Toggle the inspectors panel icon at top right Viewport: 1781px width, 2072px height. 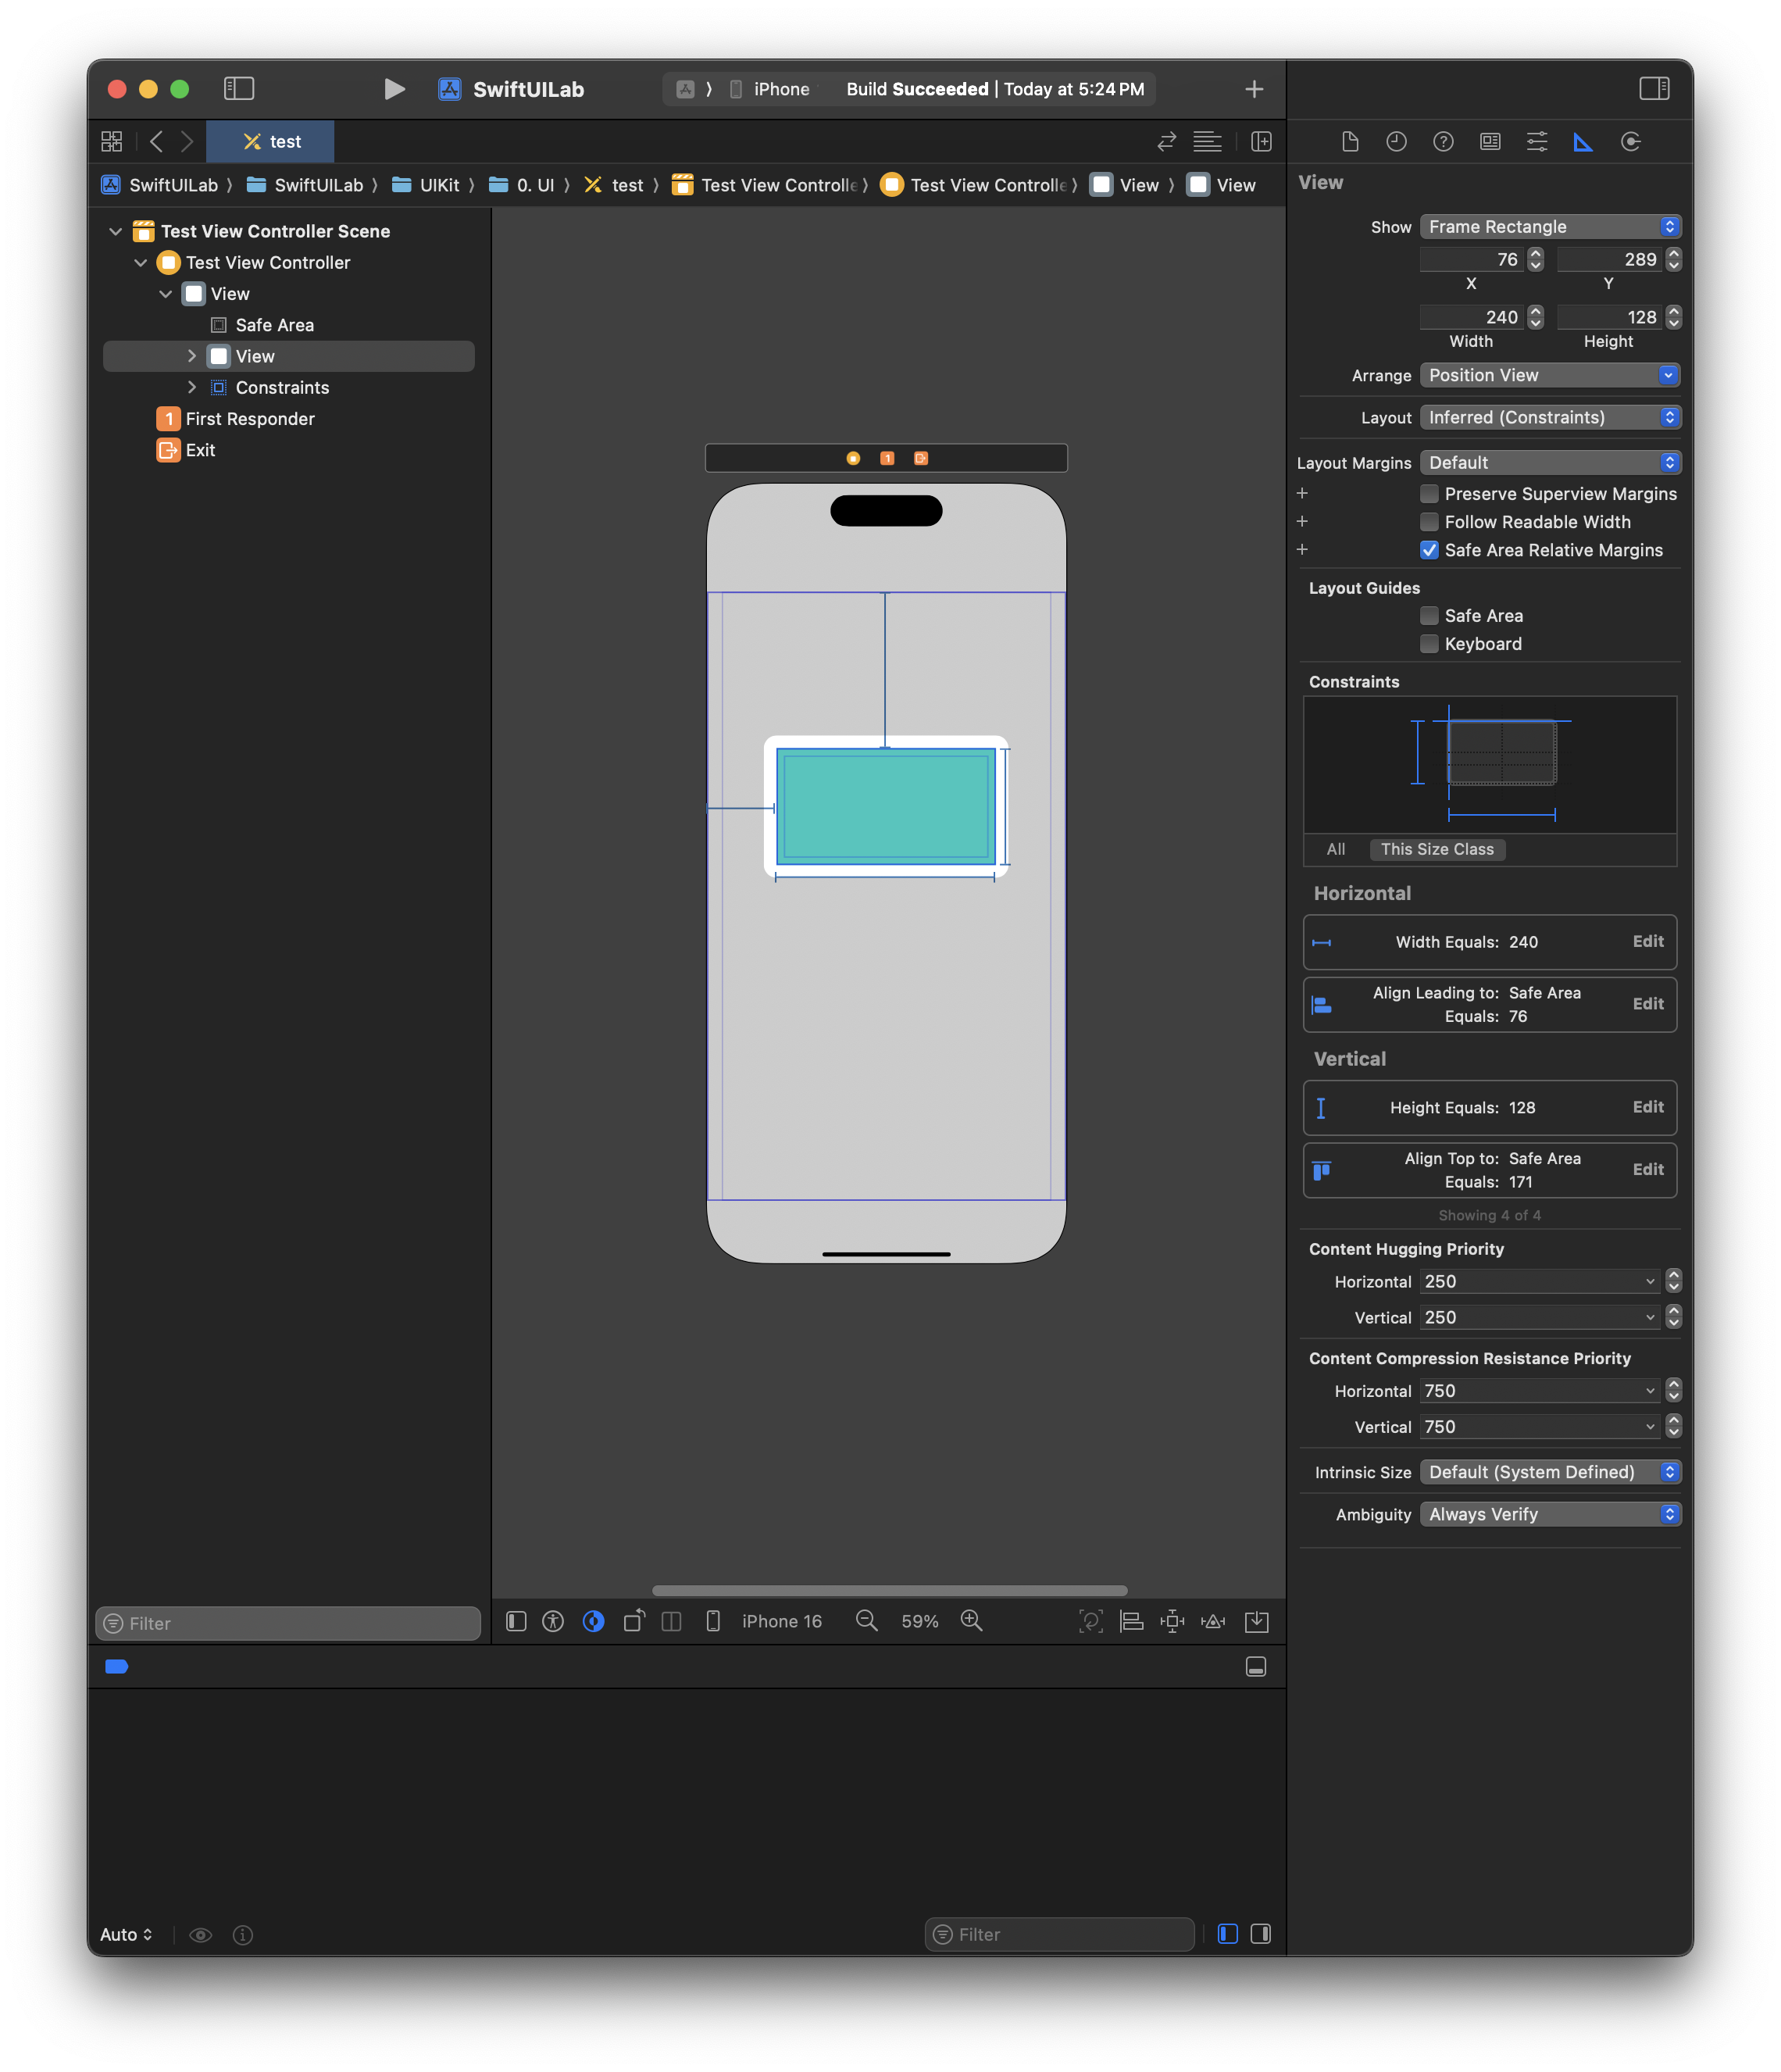(1654, 89)
